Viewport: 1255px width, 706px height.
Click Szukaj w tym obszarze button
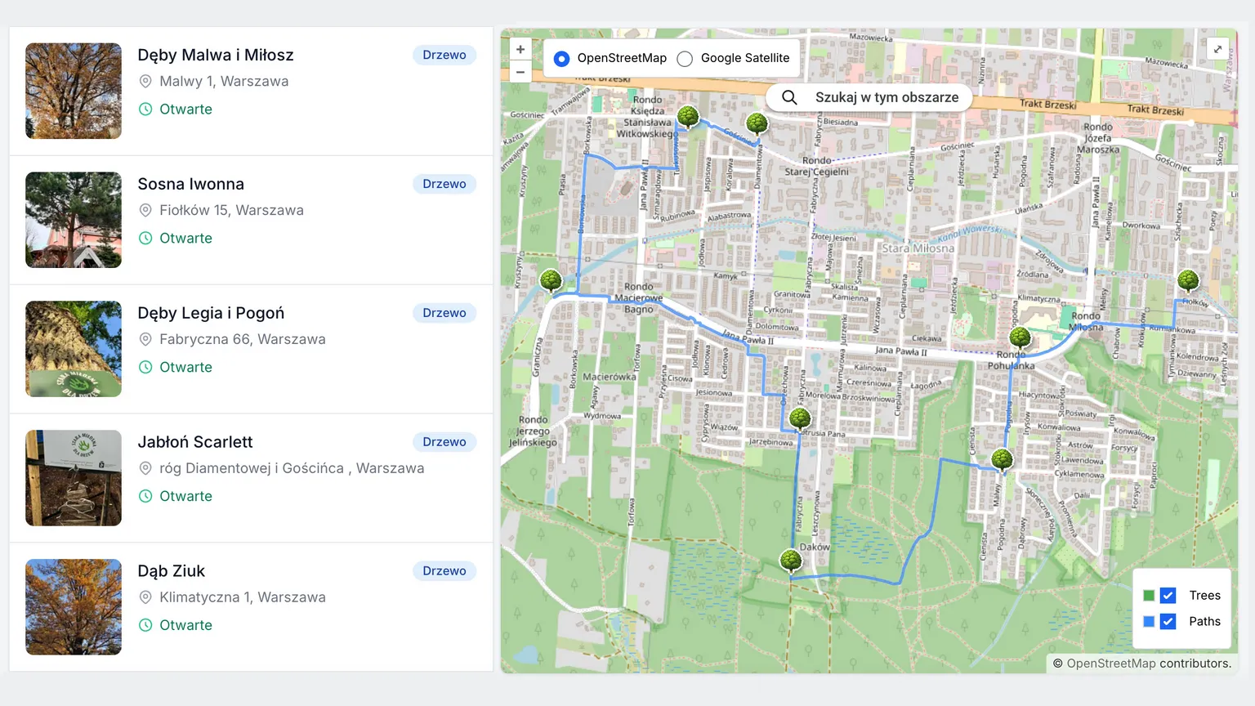(x=869, y=97)
